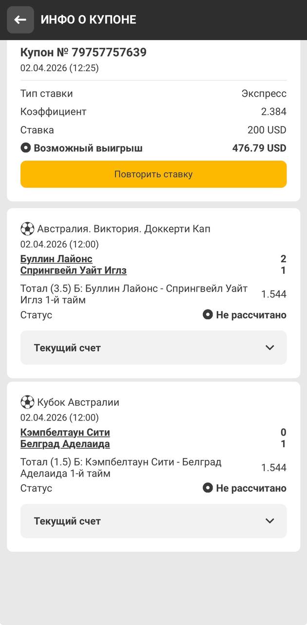Open the Буллин Лайонс team link

[57, 259]
